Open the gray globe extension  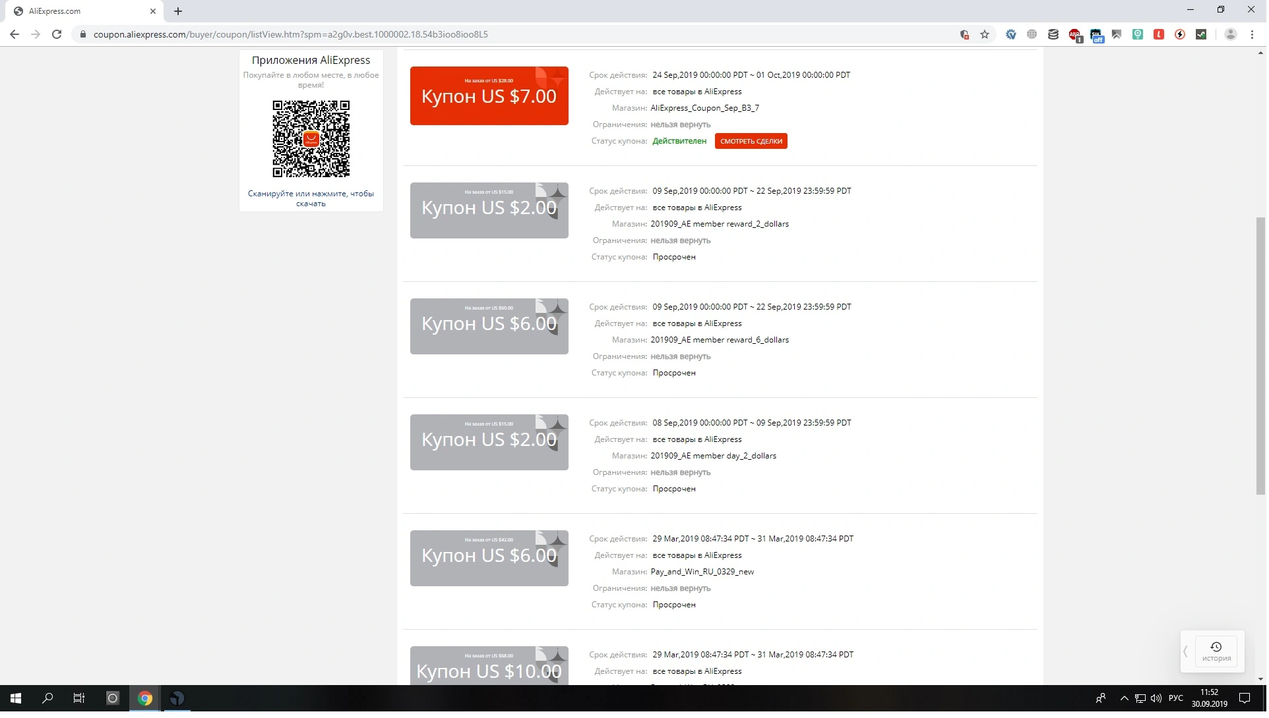[1032, 34]
